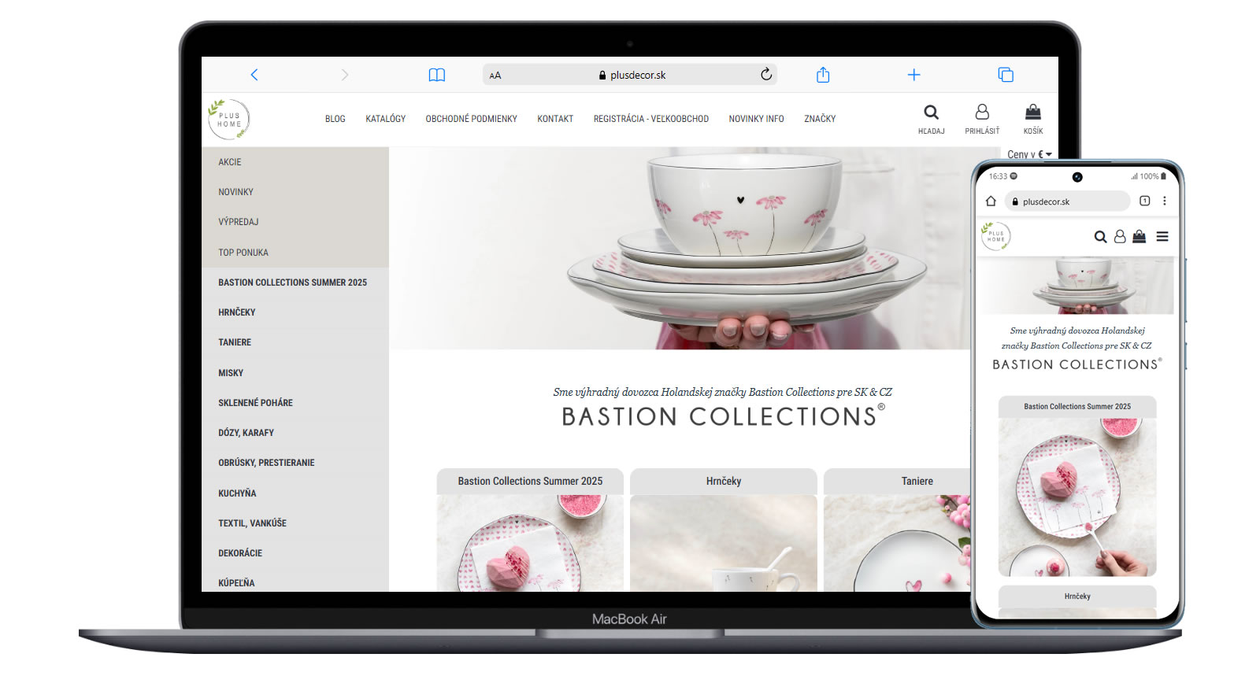Viewport: 1260px width, 676px height.
Task: Open phone browser three-dot menu
Action: coord(1165,201)
